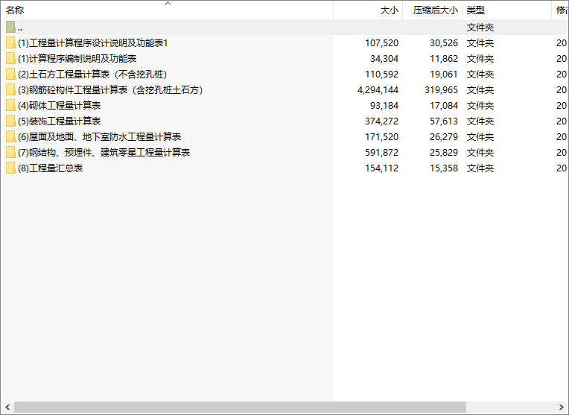The width and height of the screenshot is (569, 415).
Task: Click the size value 154,112
Action: point(382,168)
